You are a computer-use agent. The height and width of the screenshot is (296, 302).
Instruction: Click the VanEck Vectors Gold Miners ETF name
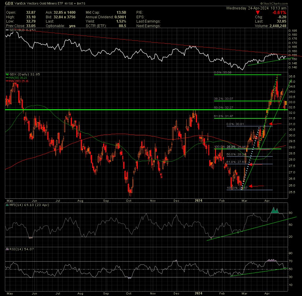[39, 3]
